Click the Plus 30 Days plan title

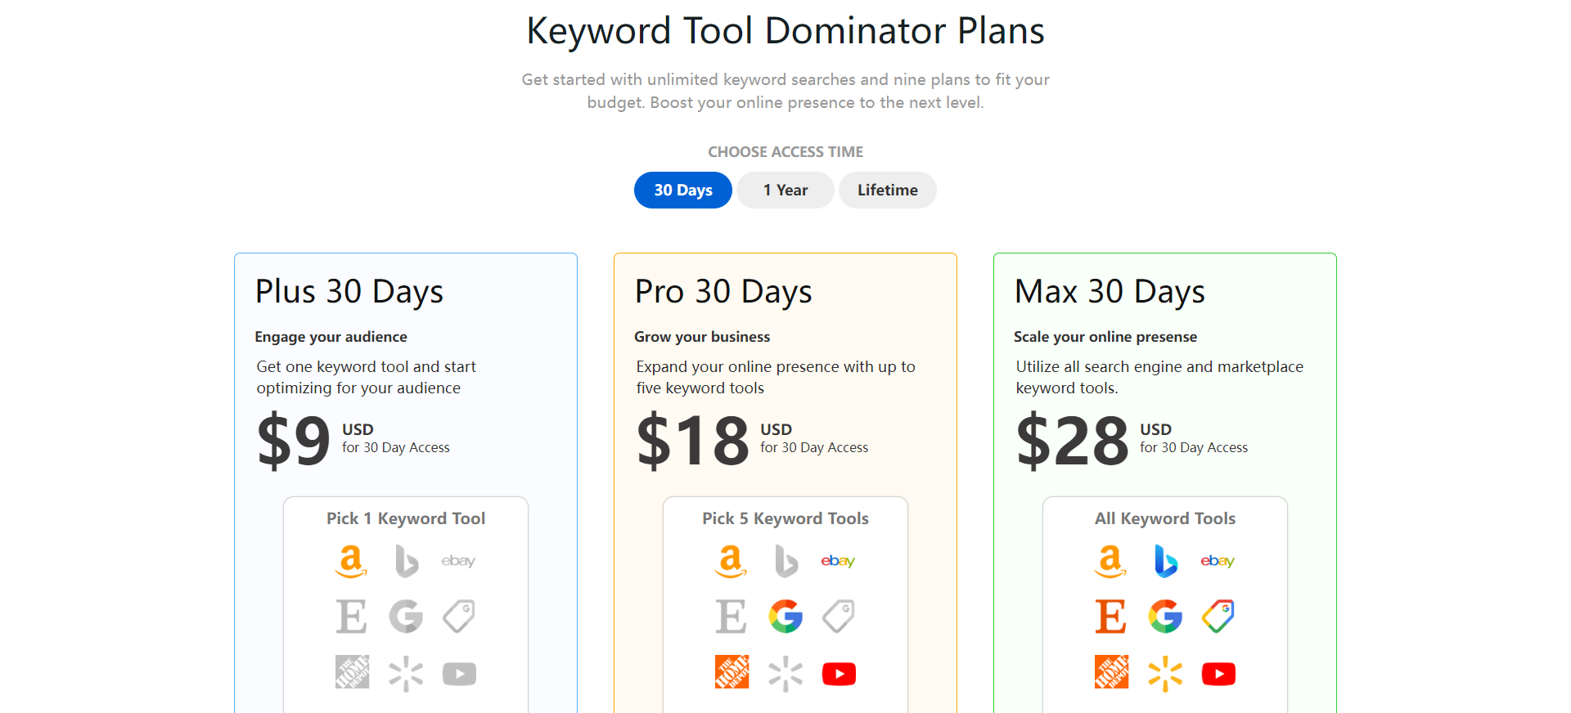[x=349, y=292]
